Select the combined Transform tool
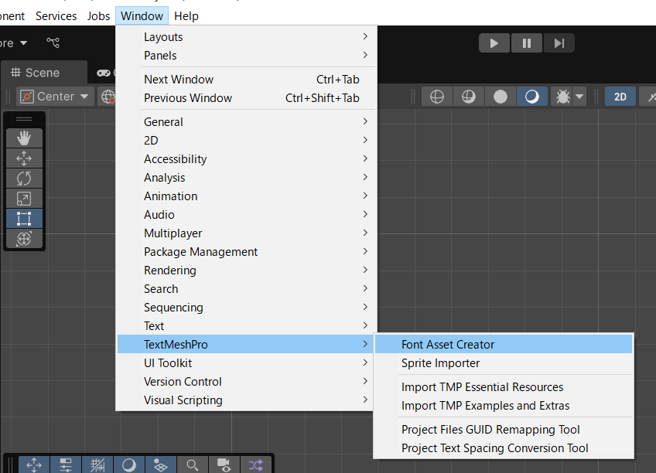The width and height of the screenshot is (656, 473). point(24,239)
